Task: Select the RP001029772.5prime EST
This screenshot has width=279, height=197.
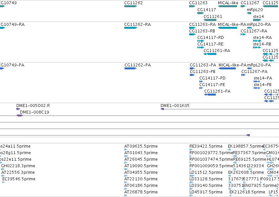Action: click(211, 153)
